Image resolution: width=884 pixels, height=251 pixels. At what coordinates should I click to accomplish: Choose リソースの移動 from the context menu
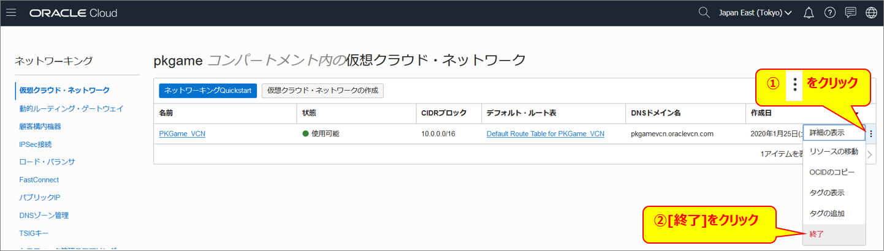click(x=834, y=151)
